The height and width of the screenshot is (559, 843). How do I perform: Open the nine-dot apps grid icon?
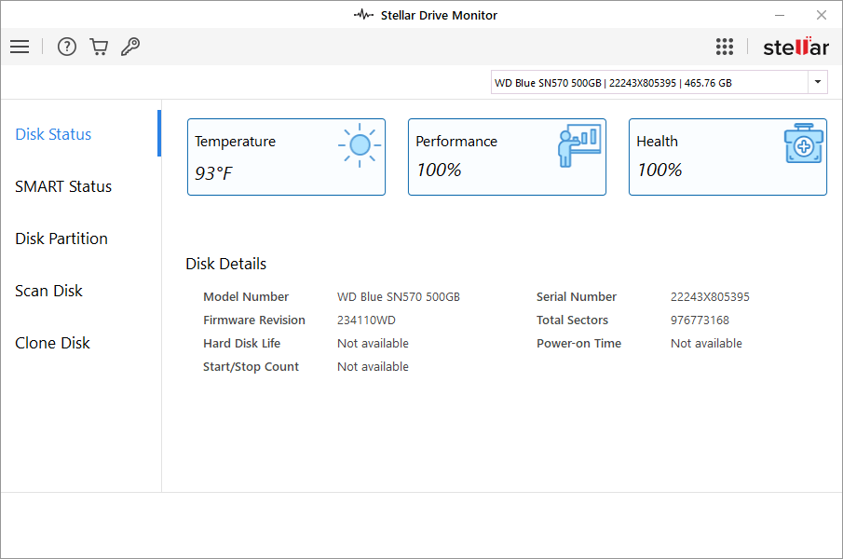click(x=724, y=47)
